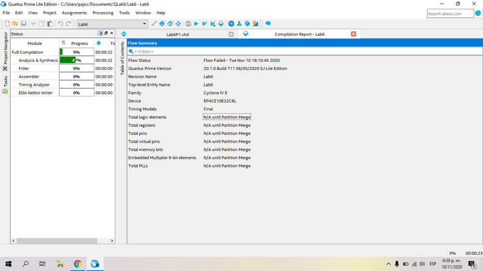Switch to the Lab6P1.vhd tab
Viewport: 483px width, 271px height.
pyautogui.click(x=177, y=34)
